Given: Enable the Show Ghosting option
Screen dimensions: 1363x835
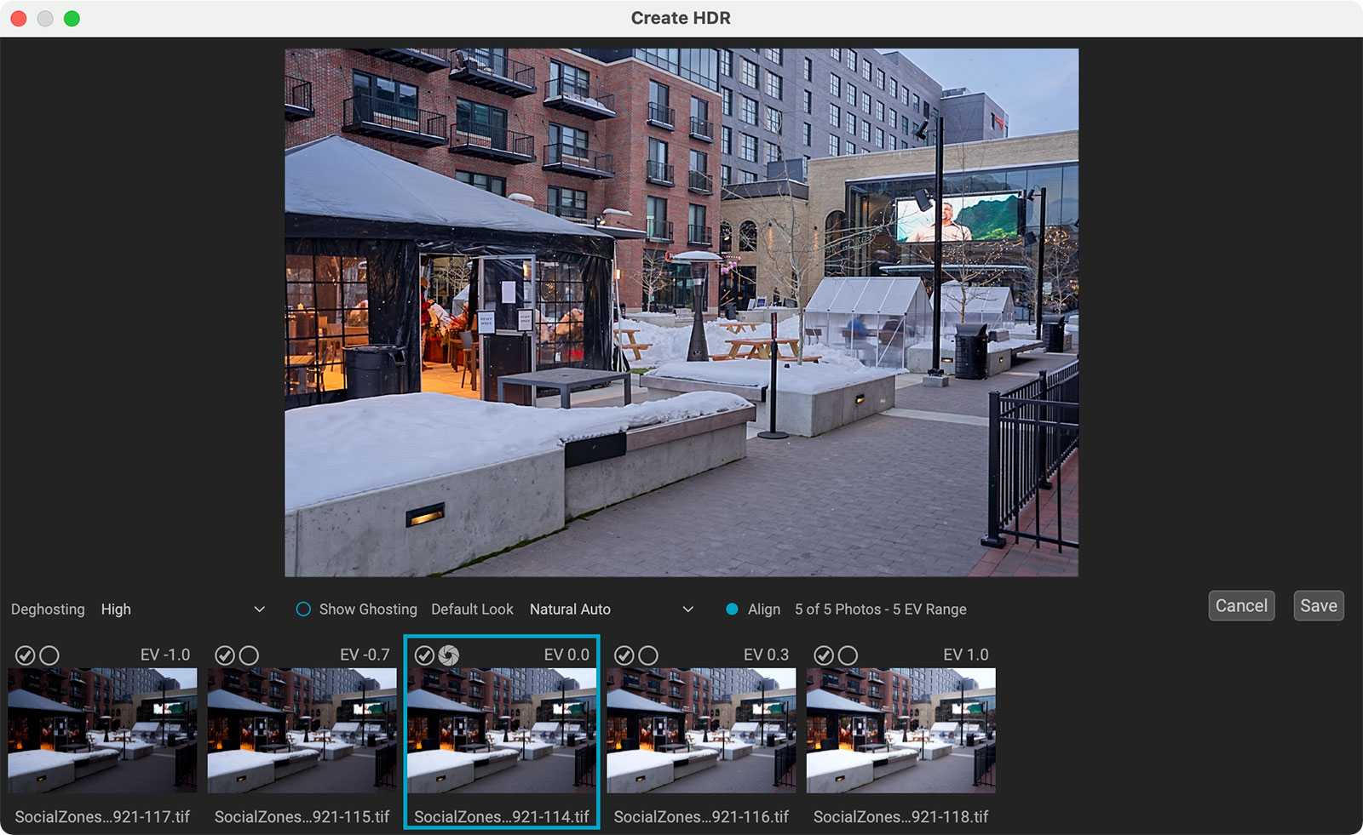Looking at the screenshot, I should 303,609.
